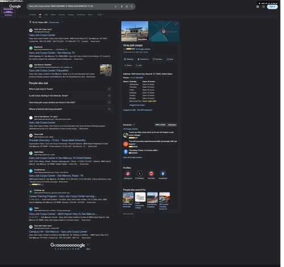Click the location pin icon beside TX-21, Texas

[x=30, y=22]
